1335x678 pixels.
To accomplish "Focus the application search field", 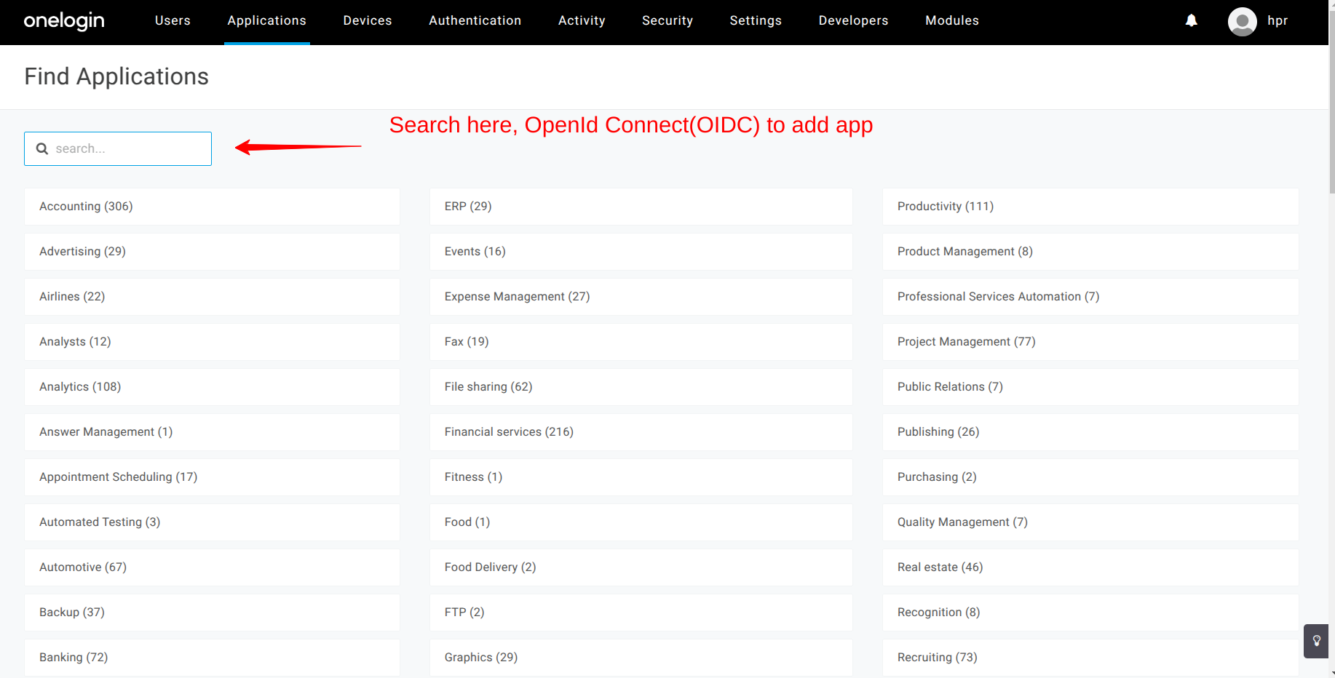I will 118,148.
